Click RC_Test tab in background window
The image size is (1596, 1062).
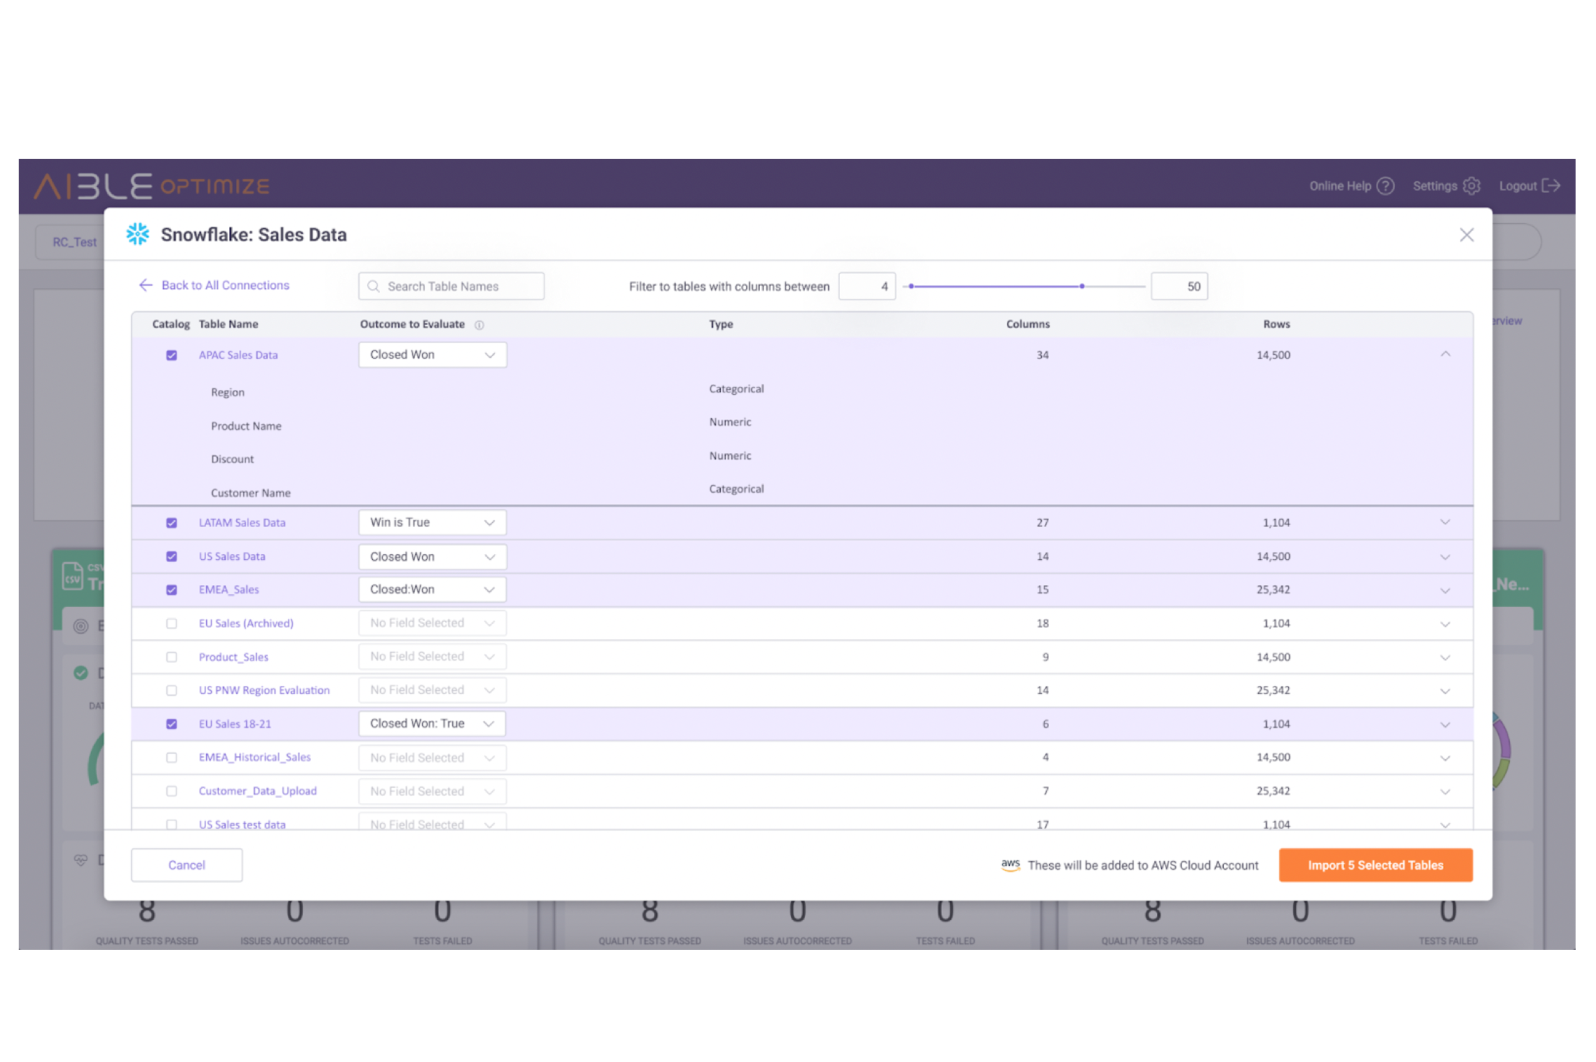[74, 243]
